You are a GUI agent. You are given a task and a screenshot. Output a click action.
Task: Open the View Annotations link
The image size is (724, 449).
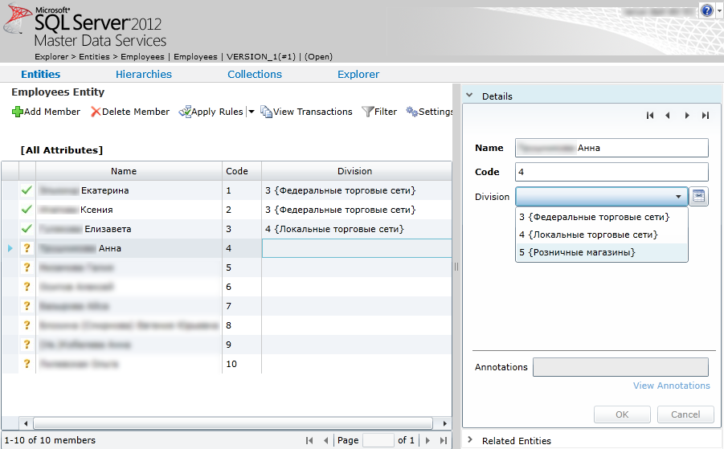pos(671,386)
